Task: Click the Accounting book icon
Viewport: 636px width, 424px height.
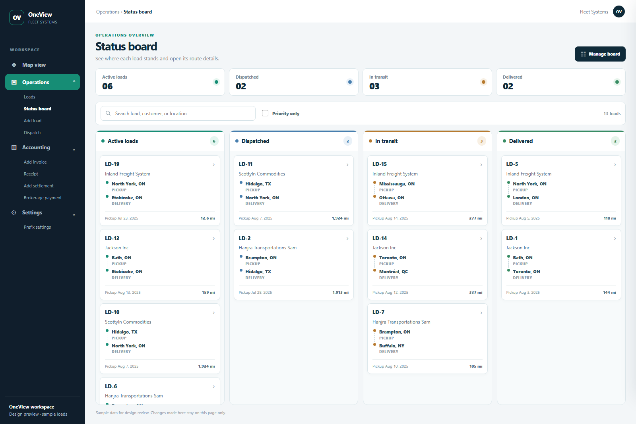Action: click(x=14, y=147)
